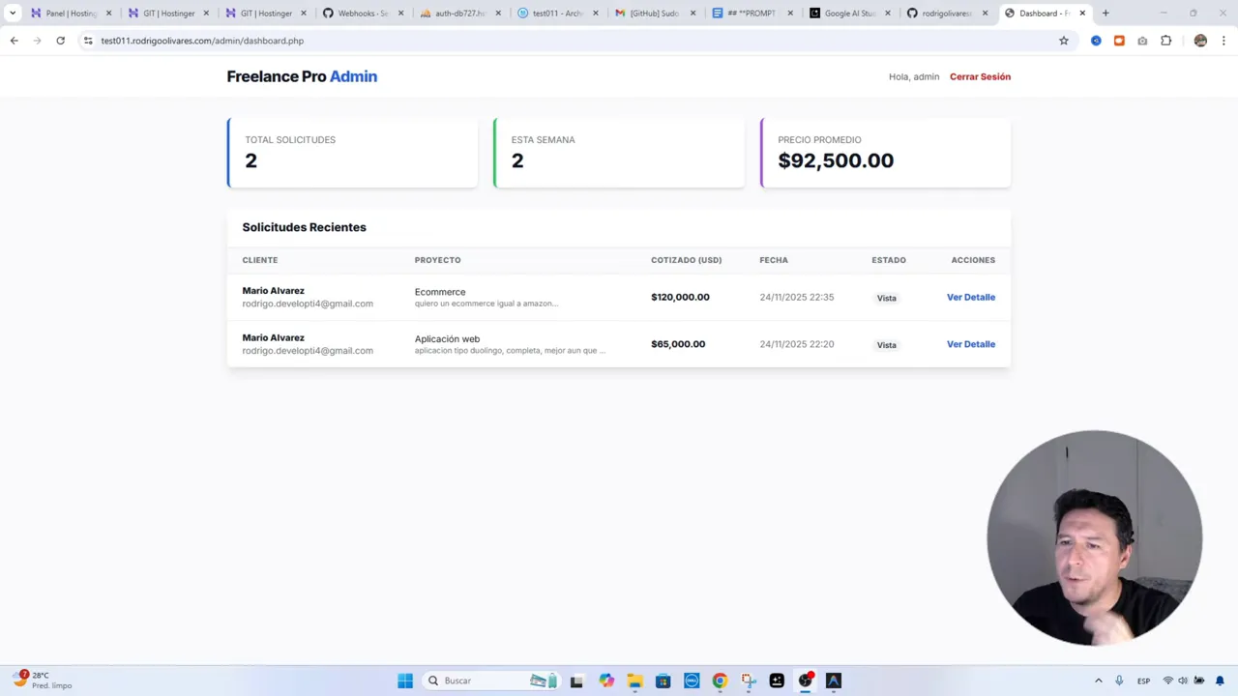Open File Explorer from the taskbar

tap(634, 681)
